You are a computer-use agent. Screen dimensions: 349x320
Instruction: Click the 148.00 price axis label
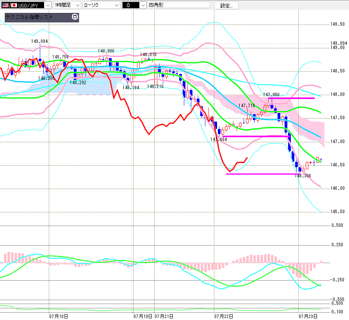pos(338,94)
